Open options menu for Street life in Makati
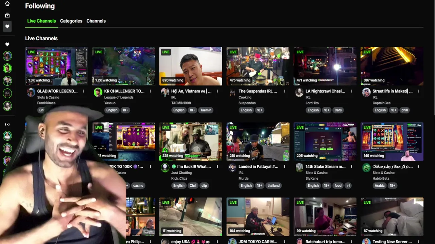Image resolution: width=435 pixels, height=244 pixels. click(418, 91)
